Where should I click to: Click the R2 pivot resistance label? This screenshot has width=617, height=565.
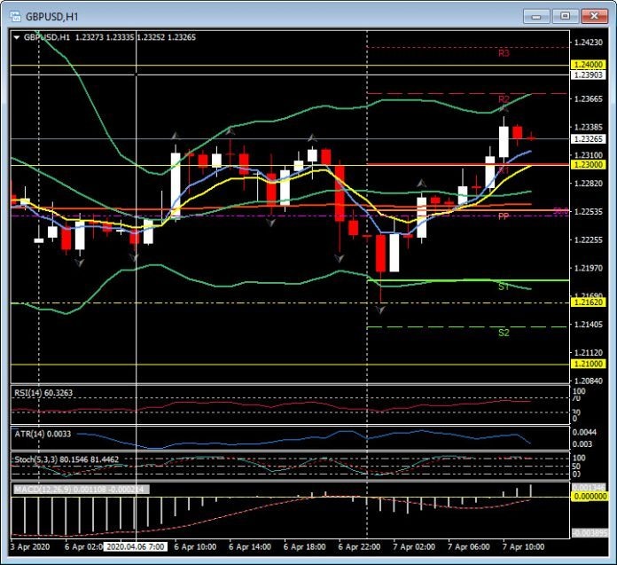point(504,98)
